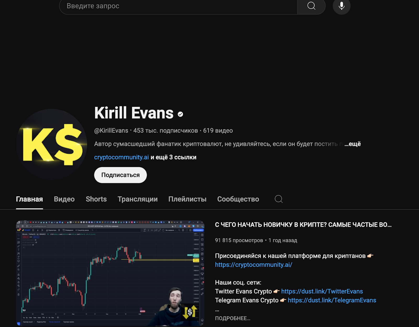Open video title 'С ЧЕГО НАЧАТЬ НОВИЧКУ В КРИПТЕ'
The height and width of the screenshot is (327, 419).
(x=303, y=225)
